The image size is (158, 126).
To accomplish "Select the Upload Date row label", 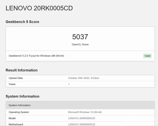I will (16, 78).
